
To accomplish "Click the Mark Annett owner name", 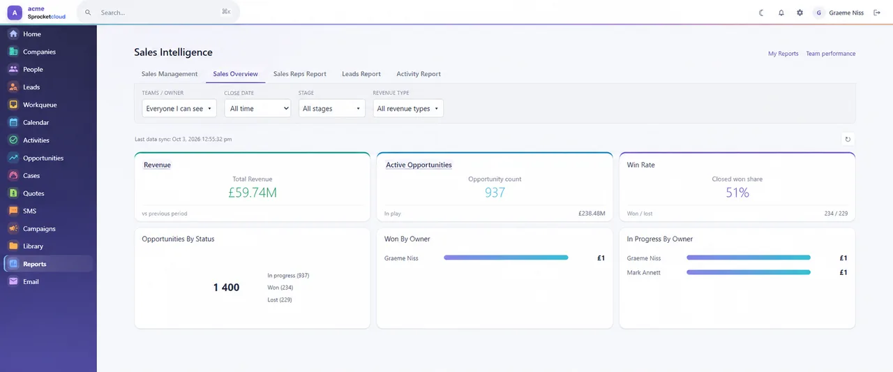I will click(644, 272).
